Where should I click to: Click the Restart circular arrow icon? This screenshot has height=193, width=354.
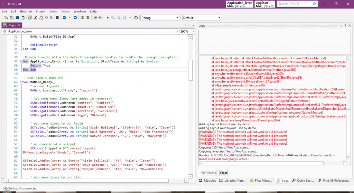tap(136, 18)
